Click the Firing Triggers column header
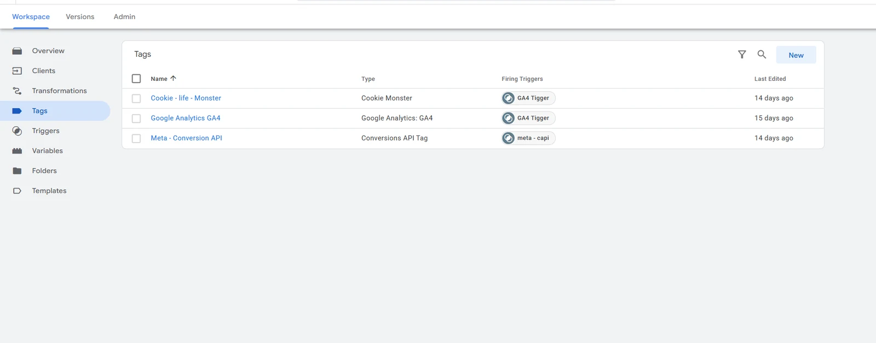876x343 pixels. [x=522, y=79]
